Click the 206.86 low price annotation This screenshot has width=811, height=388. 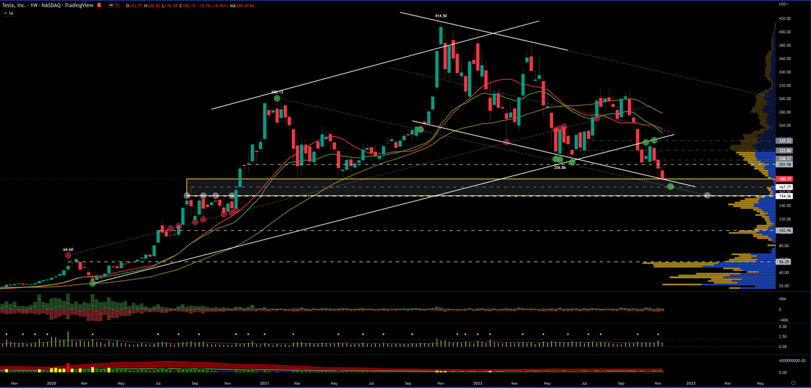pos(560,166)
